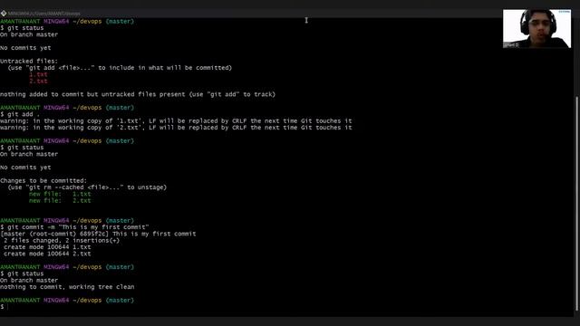This screenshot has width=580, height=326.
Task: Click the "Untracked files:" line
Action: coord(29,61)
